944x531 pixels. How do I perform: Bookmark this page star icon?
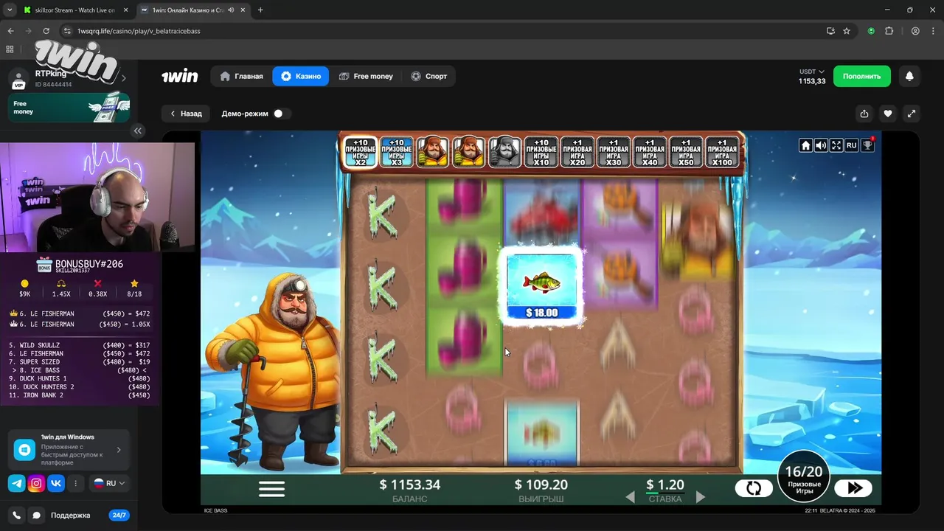847,31
